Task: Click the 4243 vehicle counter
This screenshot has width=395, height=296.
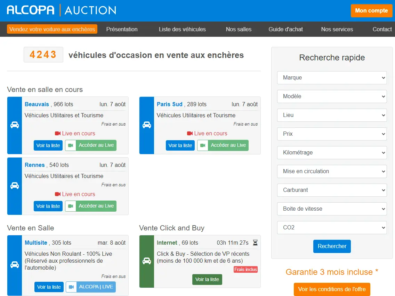Action: 43,54
